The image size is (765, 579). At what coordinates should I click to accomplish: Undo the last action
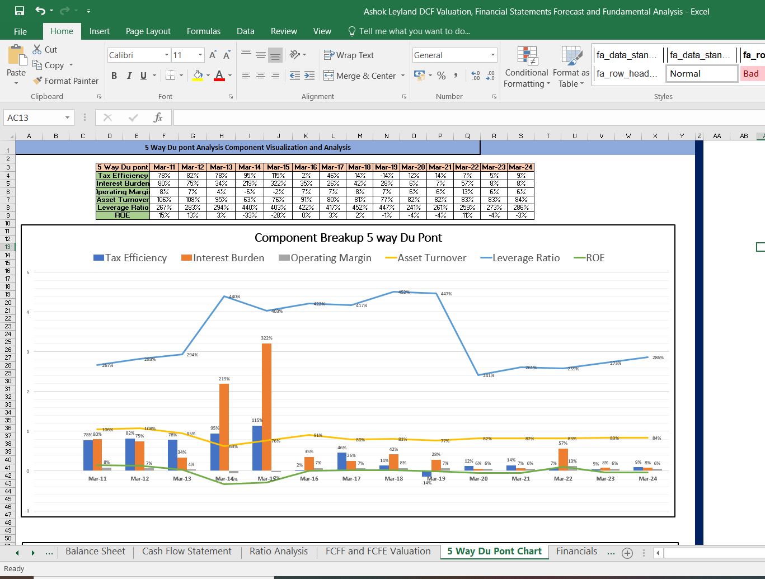(40, 11)
